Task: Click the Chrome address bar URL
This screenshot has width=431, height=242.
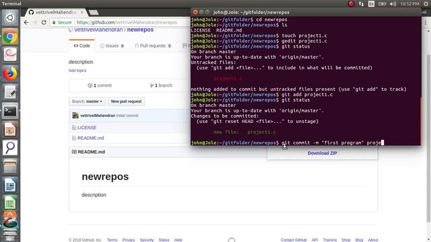Action: tap(127, 22)
